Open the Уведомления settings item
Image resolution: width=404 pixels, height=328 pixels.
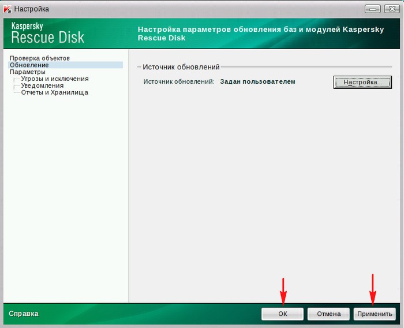click(42, 85)
